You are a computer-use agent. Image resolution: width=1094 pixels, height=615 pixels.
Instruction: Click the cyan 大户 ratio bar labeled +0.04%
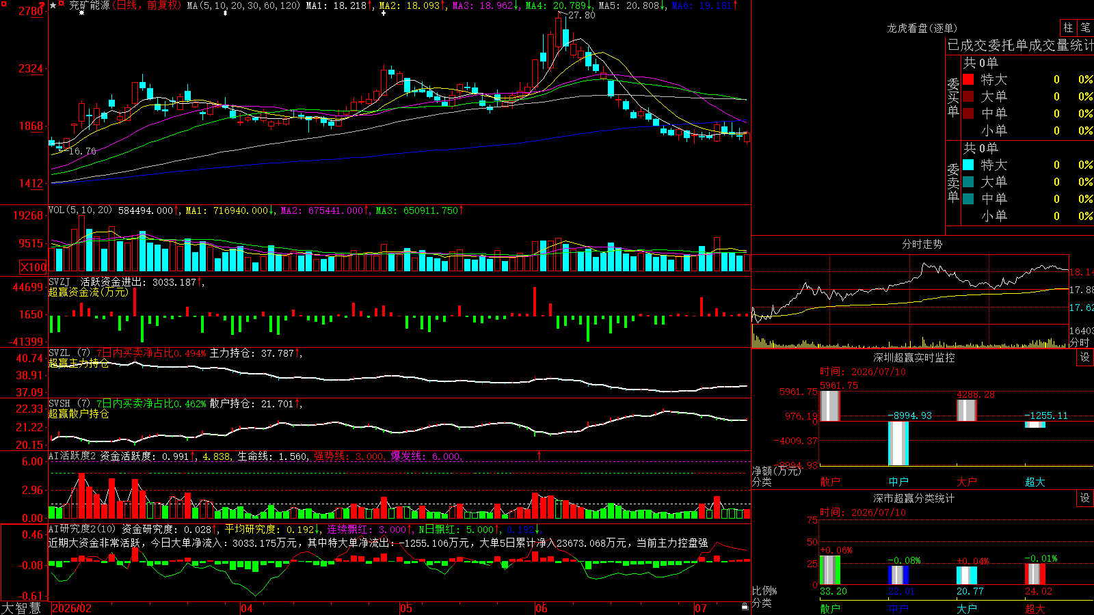click(x=967, y=575)
